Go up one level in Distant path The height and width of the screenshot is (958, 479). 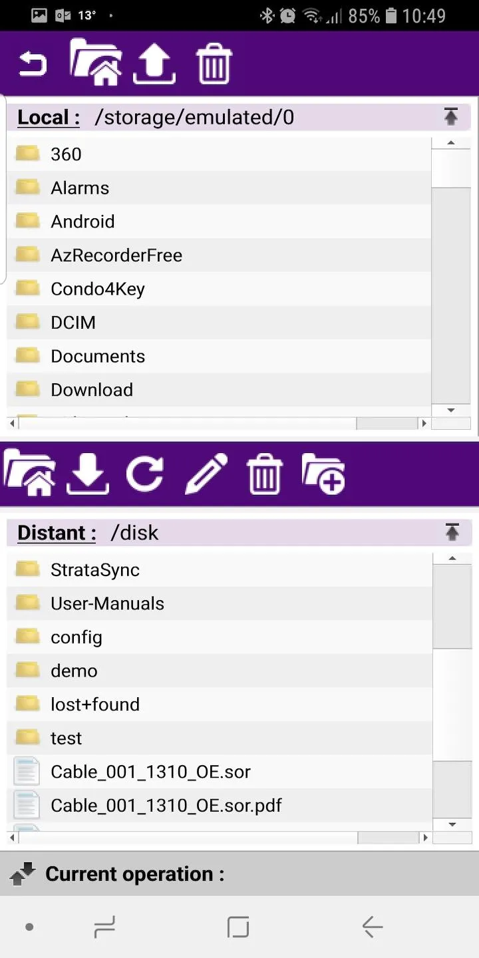tap(452, 532)
